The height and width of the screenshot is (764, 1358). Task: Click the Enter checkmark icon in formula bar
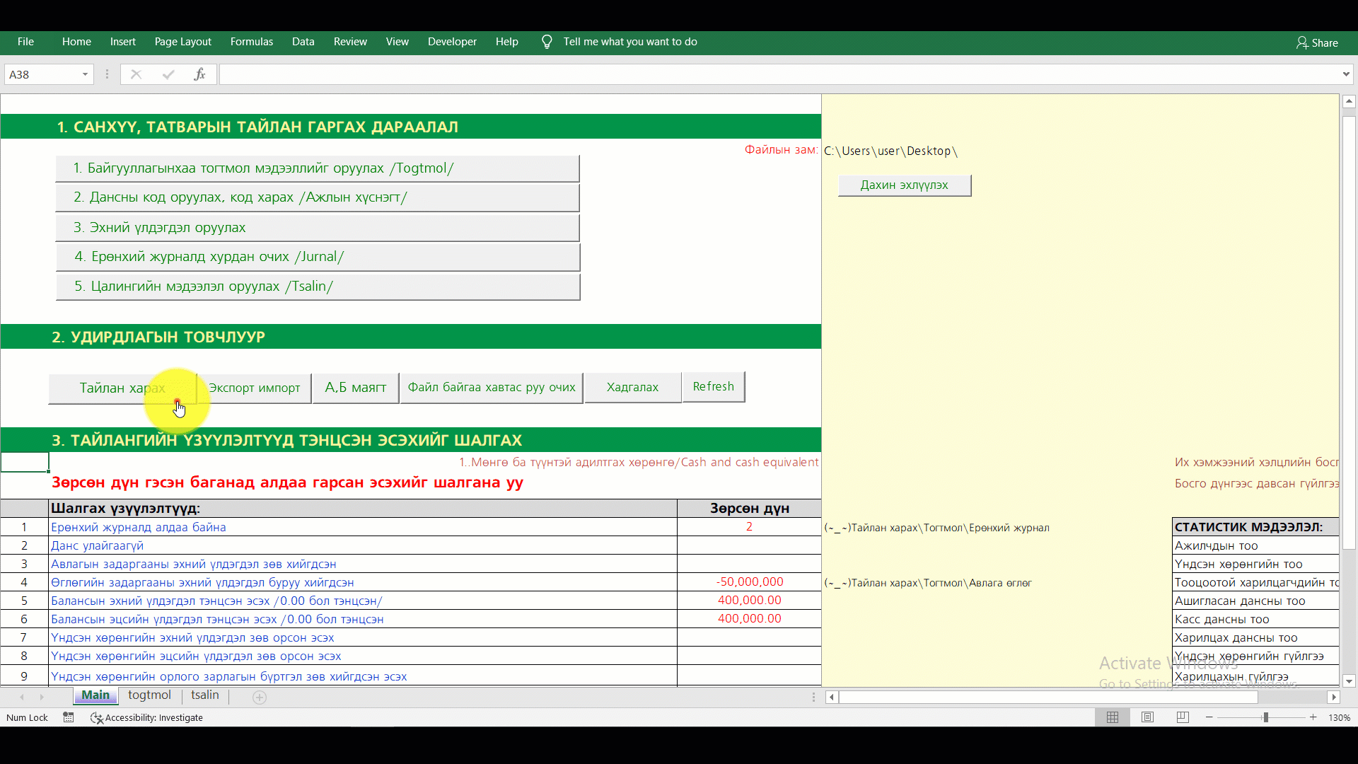click(x=168, y=74)
